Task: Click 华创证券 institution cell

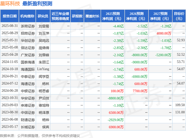Action: tap(28, 41)
